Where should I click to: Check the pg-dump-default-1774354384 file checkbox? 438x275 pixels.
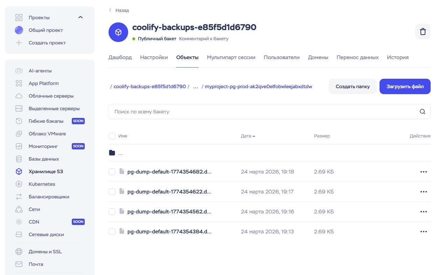point(112,232)
